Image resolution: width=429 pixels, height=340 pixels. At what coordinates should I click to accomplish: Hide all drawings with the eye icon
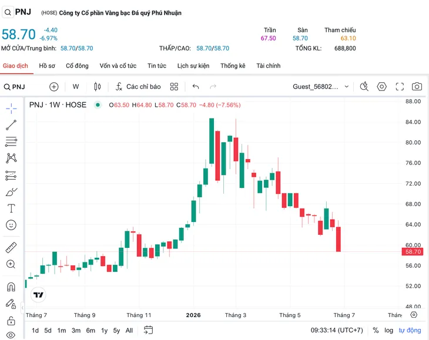click(11, 335)
